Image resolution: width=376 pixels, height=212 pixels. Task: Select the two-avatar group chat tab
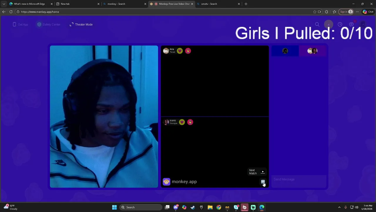pyautogui.click(x=313, y=51)
